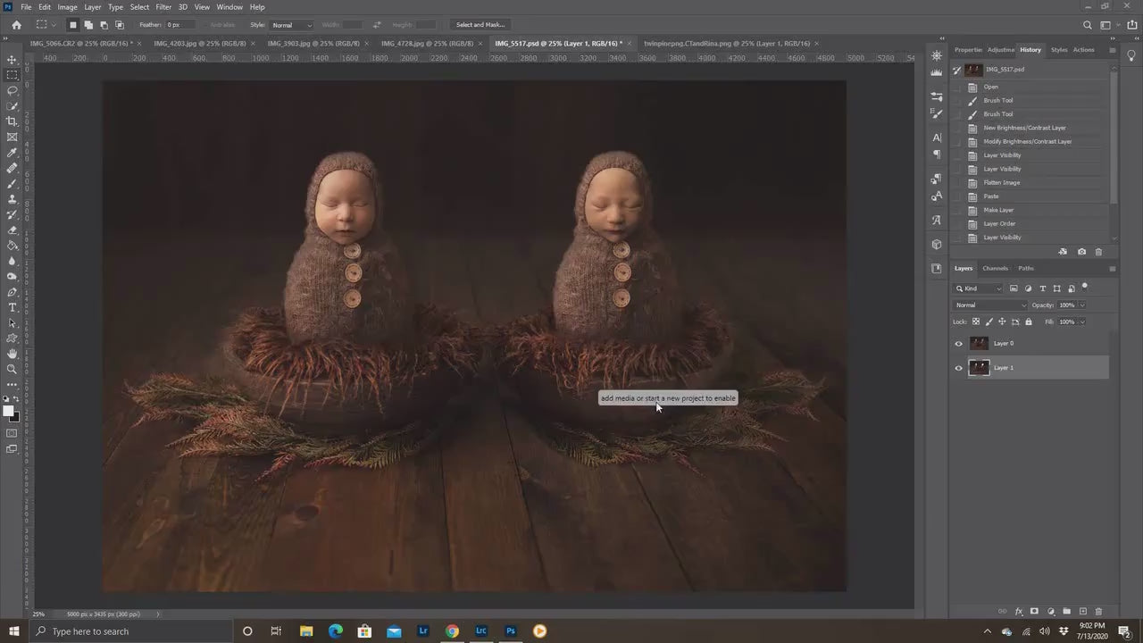
Task: Toggle visibility of Layer 1
Action: [959, 368]
